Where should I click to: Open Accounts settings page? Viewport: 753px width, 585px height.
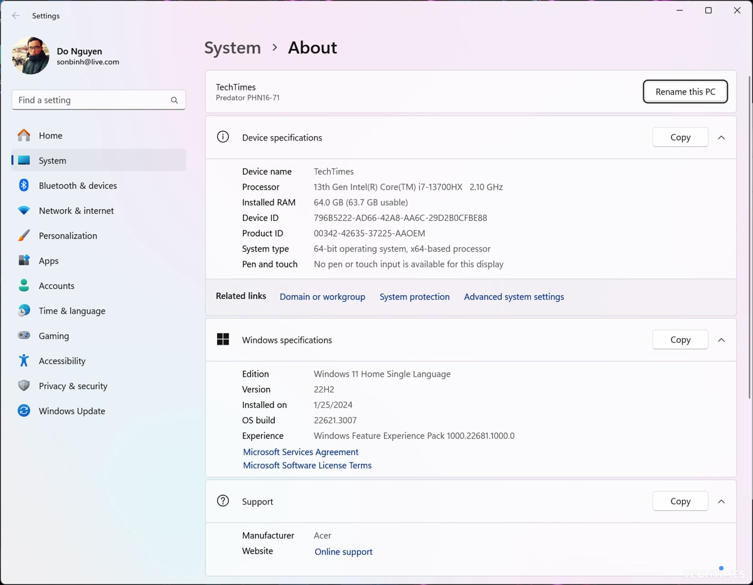pos(99,286)
